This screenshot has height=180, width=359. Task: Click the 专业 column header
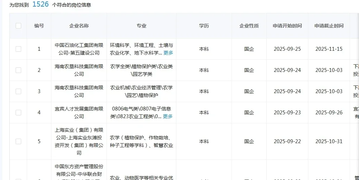click(x=142, y=26)
